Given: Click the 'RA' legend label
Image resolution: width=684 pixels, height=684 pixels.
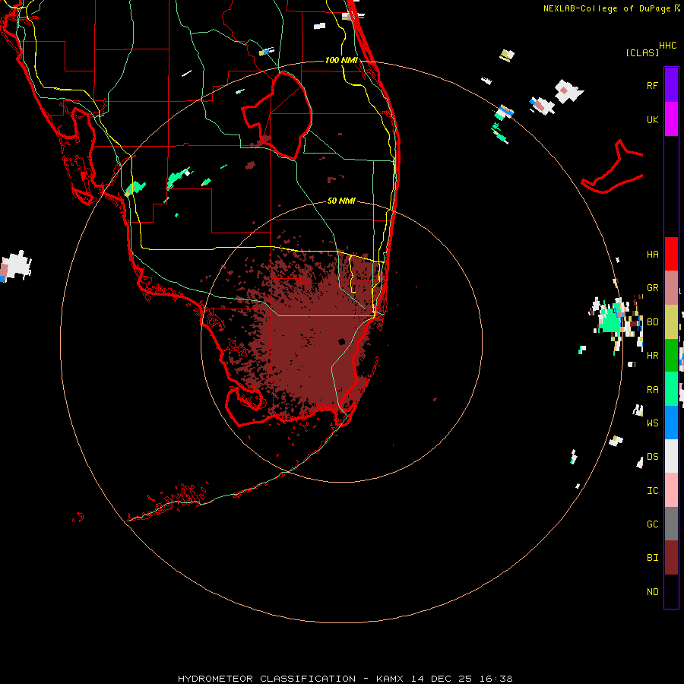Looking at the screenshot, I should click(x=652, y=390).
